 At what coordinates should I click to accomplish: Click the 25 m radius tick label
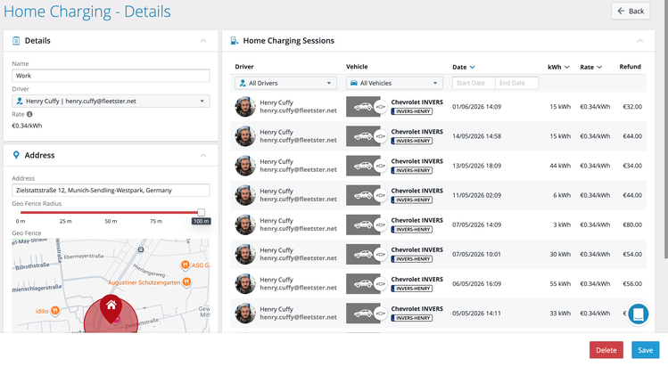(x=66, y=221)
